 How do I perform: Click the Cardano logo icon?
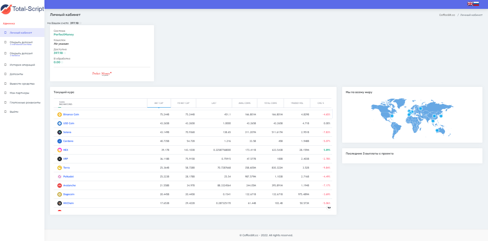[x=59, y=141]
